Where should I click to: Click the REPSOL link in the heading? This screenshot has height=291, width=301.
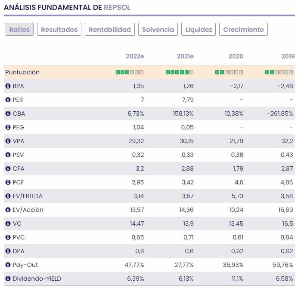(x=117, y=7)
